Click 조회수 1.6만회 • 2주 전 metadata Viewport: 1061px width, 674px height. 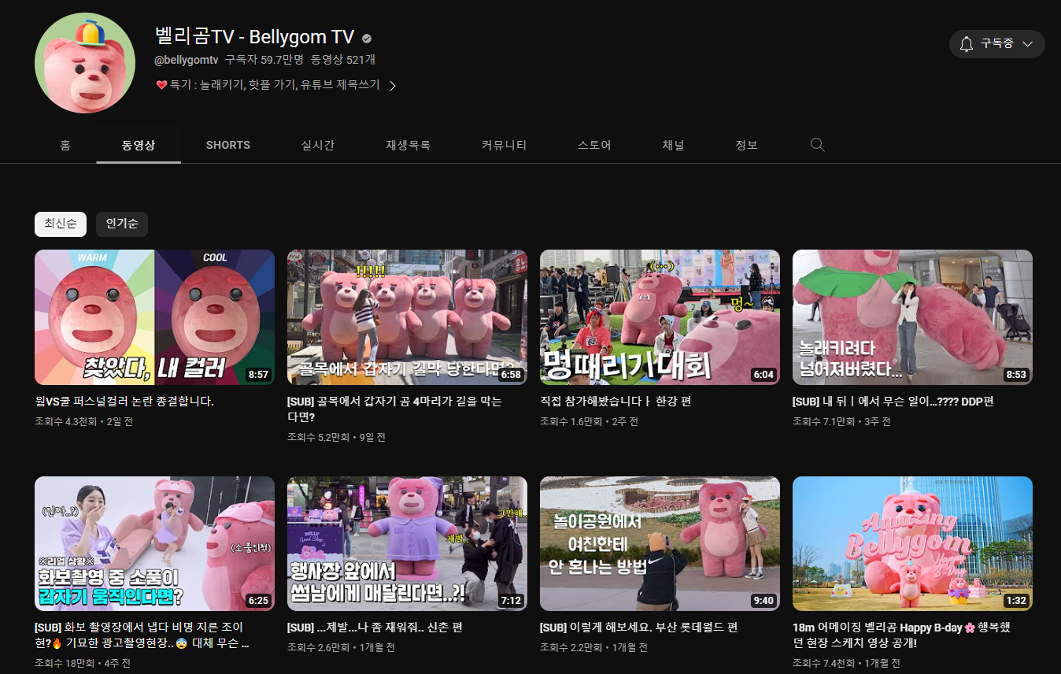[589, 422]
